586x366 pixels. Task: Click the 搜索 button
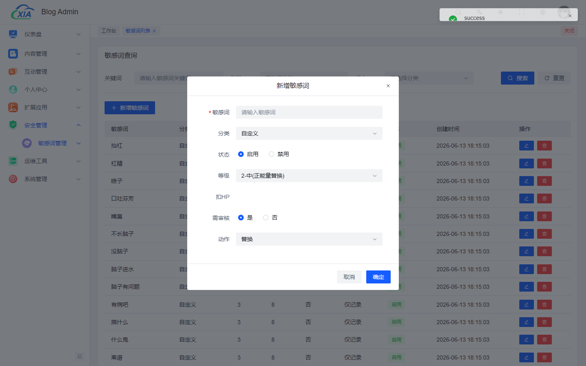(518, 78)
